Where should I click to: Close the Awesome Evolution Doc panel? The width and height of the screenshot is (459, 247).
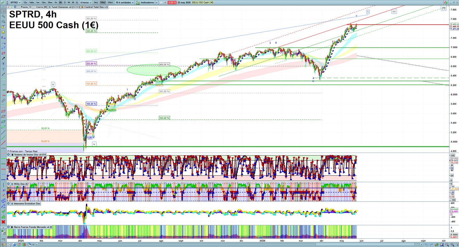[9, 204]
